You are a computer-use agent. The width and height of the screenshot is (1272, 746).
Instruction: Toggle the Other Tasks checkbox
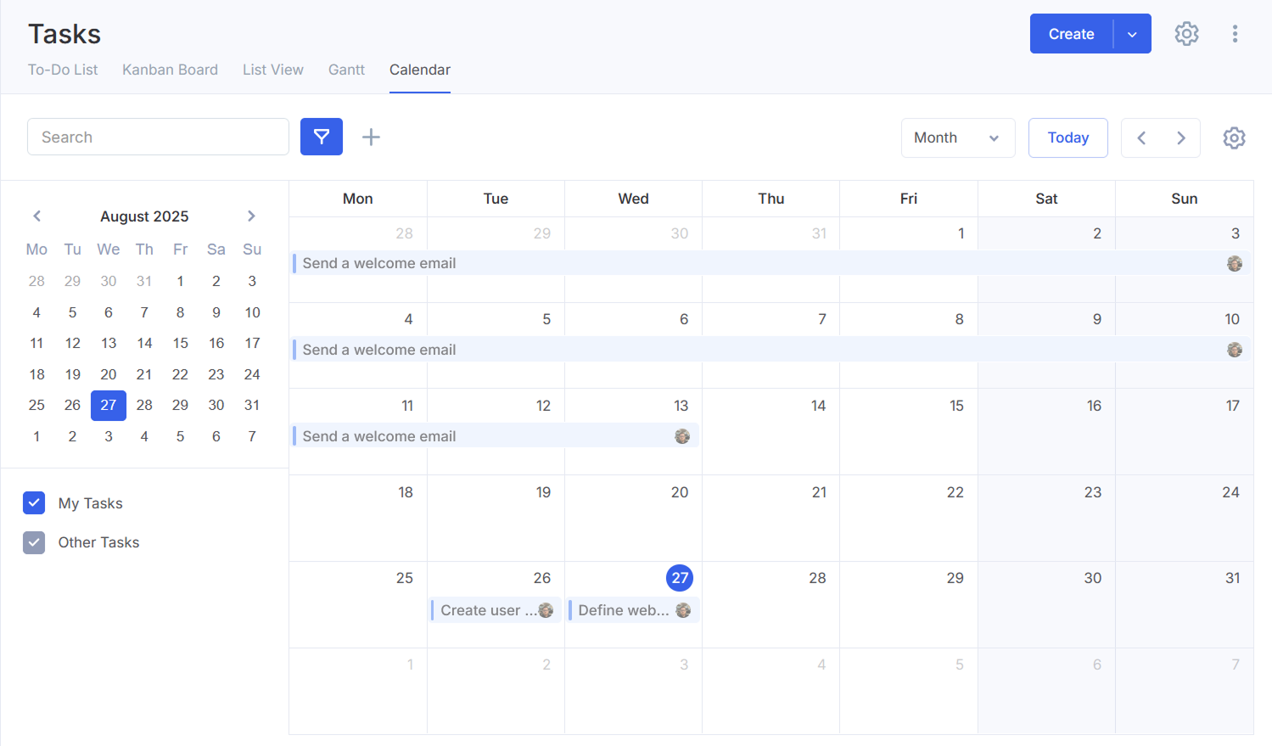coord(34,542)
